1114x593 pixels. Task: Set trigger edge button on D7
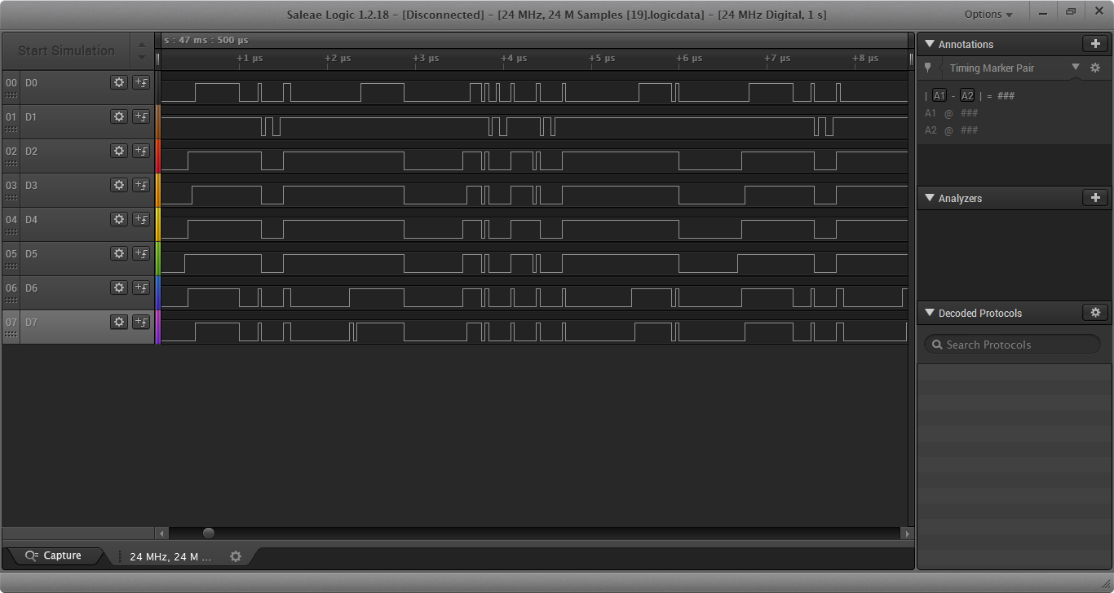[x=141, y=322]
